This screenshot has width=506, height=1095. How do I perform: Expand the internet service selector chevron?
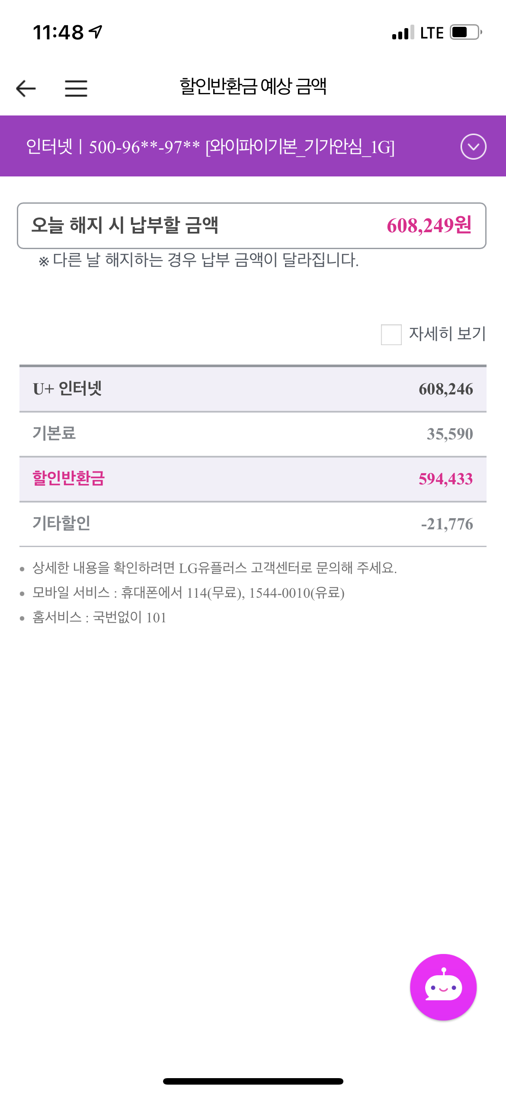click(x=473, y=147)
